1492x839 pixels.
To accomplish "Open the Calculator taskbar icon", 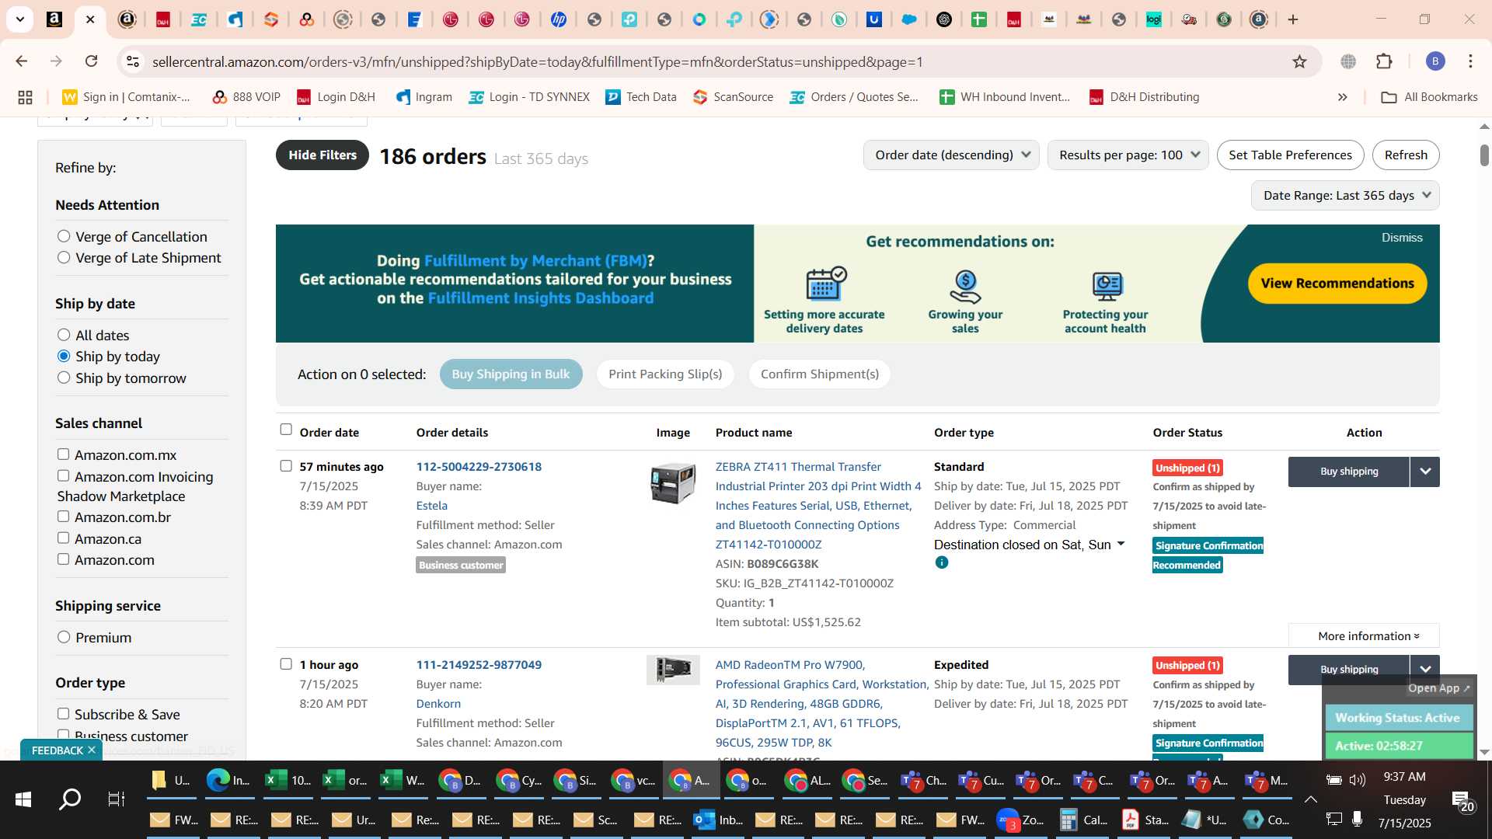I will [1083, 820].
